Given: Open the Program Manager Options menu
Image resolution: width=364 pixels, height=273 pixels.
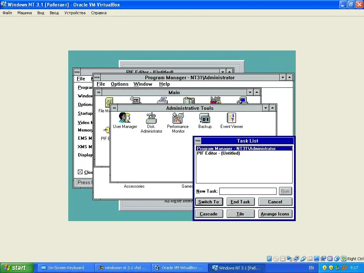Looking at the screenshot, I should coord(119,84).
